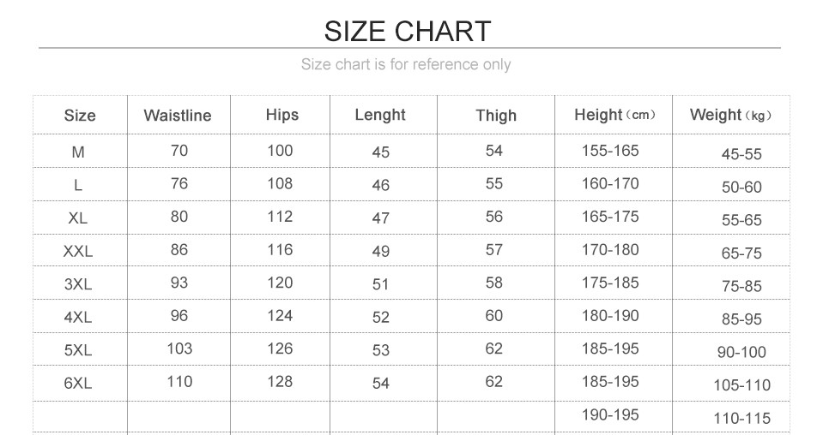Click the Height (cm) column header
This screenshot has height=435, width=823.
coord(614,115)
